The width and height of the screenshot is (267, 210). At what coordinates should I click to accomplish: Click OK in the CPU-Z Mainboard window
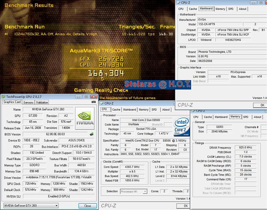pos(260,105)
